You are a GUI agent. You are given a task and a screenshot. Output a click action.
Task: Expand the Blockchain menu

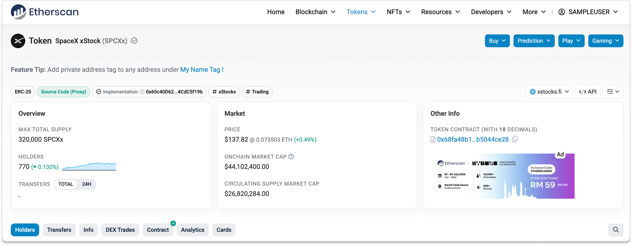[x=315, y=12]
